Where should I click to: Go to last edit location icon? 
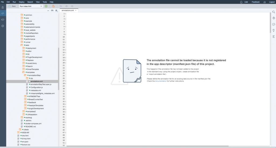click(61, 6)
